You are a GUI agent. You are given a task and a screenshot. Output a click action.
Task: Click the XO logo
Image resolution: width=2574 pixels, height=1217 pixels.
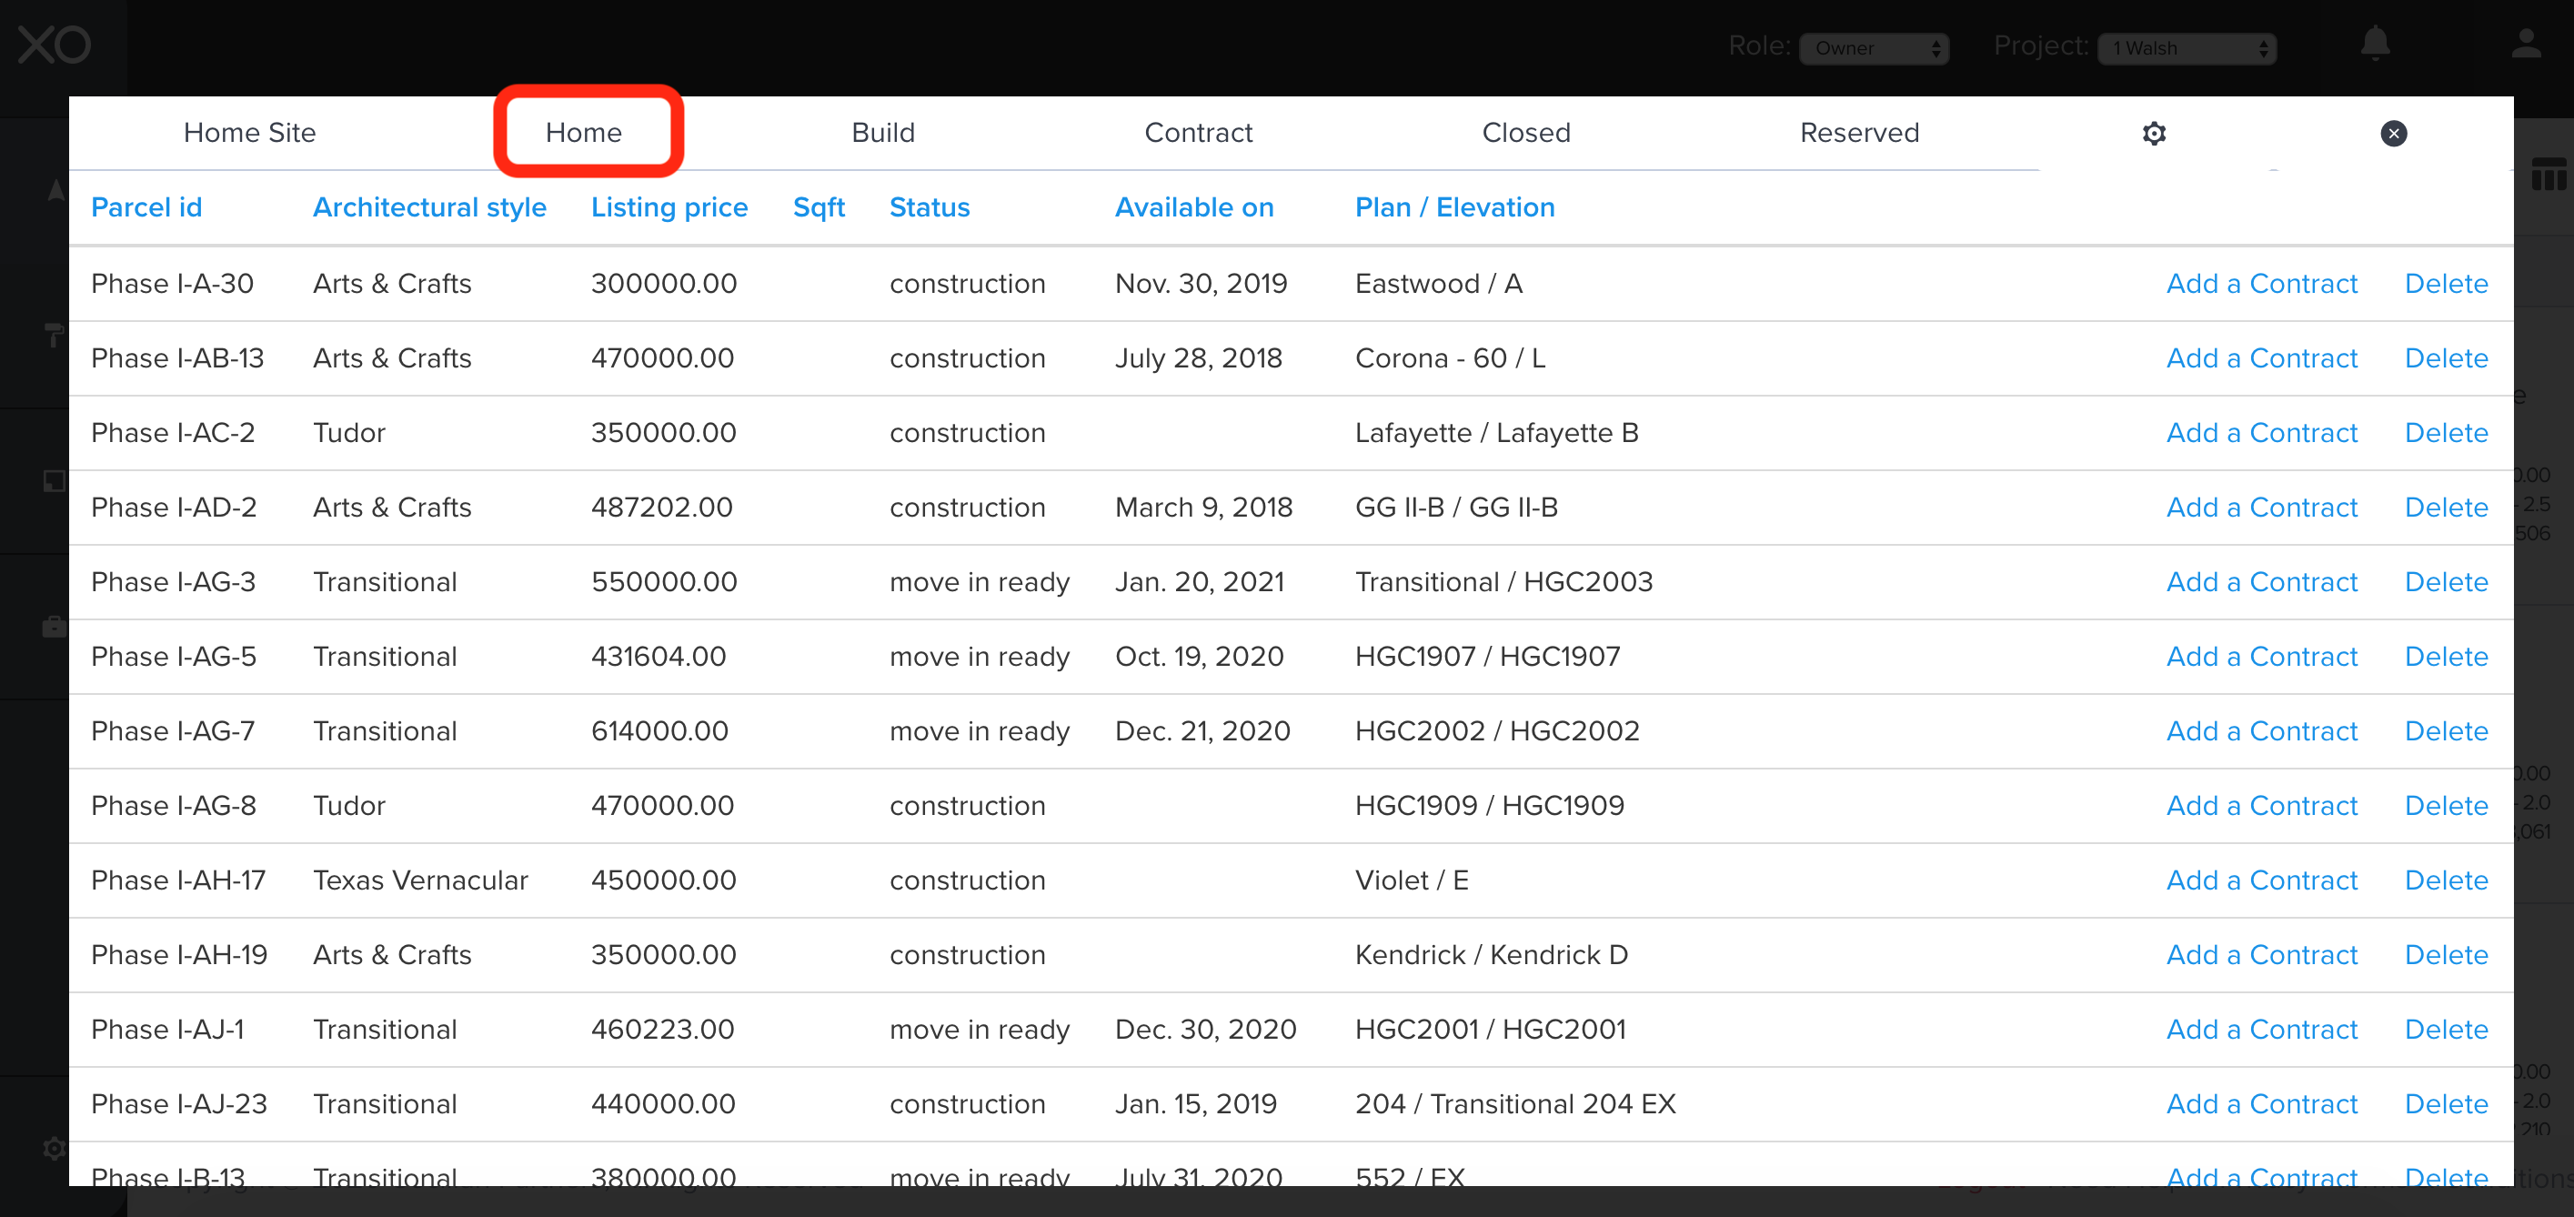click(x=54, y=45)
